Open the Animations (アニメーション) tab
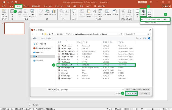This screenshot has height=110, width=172. pyautogui.click(x=48, y=6)
